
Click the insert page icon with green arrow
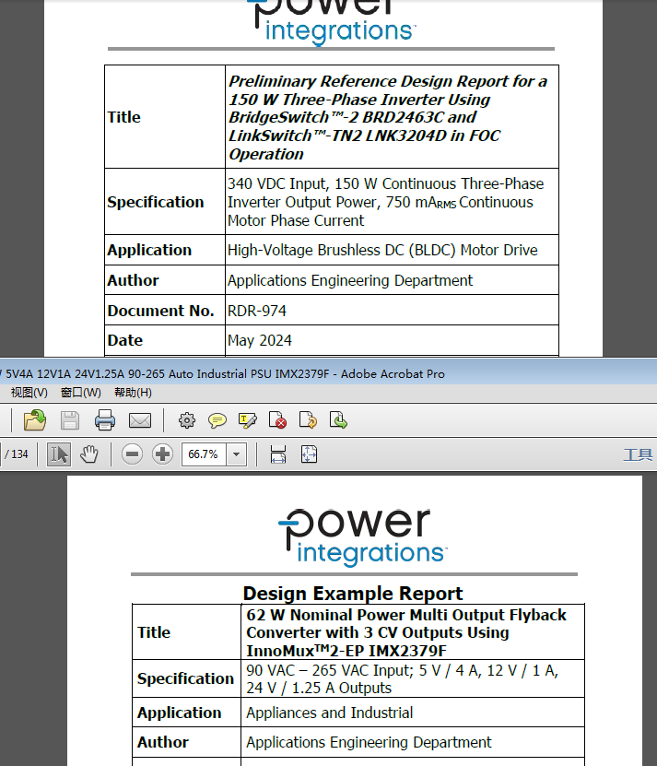(x=338, y=420)
